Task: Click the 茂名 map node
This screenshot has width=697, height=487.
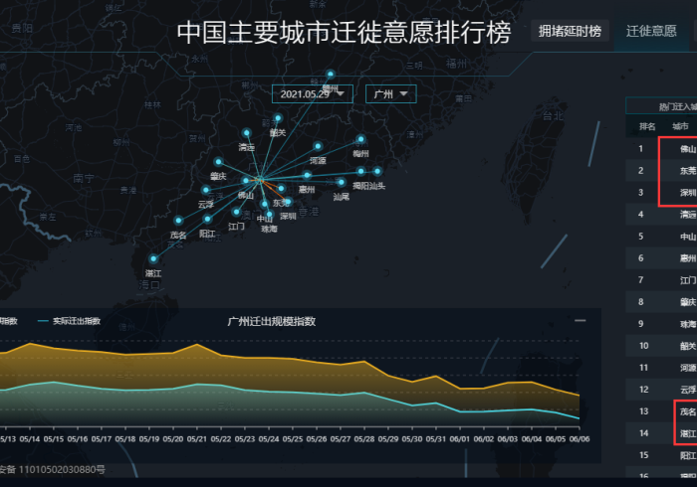Action: tap(178, 220)
